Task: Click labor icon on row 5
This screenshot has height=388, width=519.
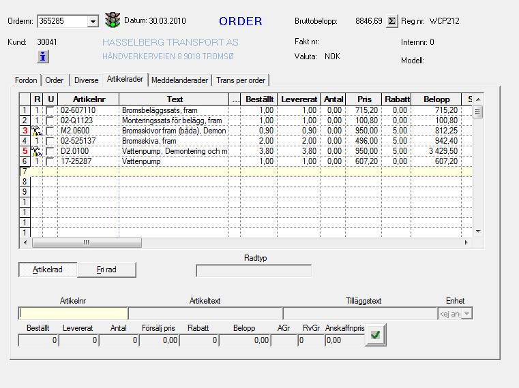Action: (x=36, y=151)
